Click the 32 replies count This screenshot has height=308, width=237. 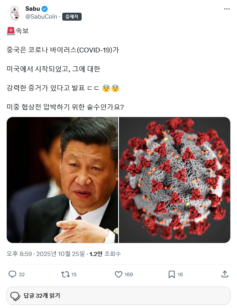21,274
